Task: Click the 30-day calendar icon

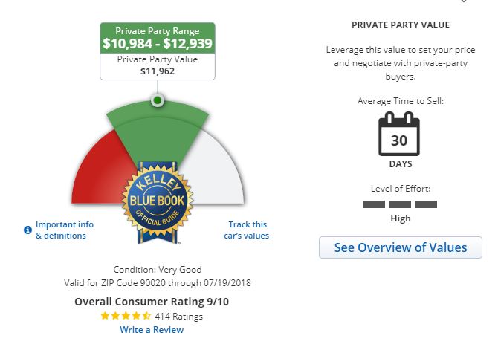Action: coord(399,134)
